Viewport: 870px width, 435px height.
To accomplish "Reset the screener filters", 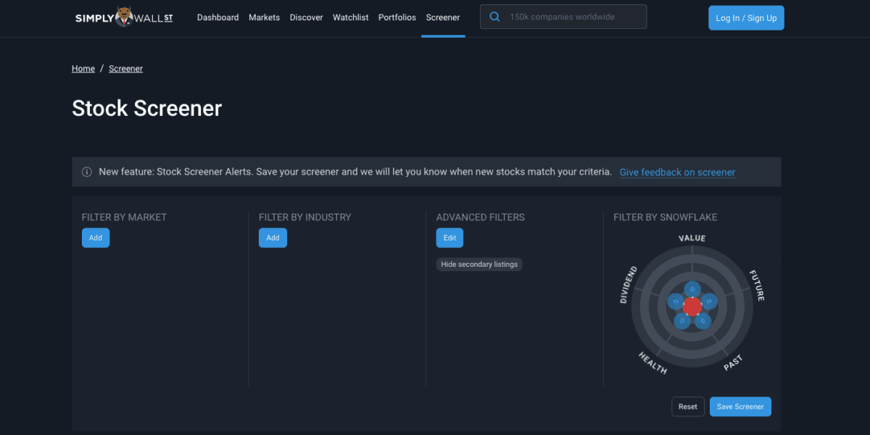I will 688,407.
